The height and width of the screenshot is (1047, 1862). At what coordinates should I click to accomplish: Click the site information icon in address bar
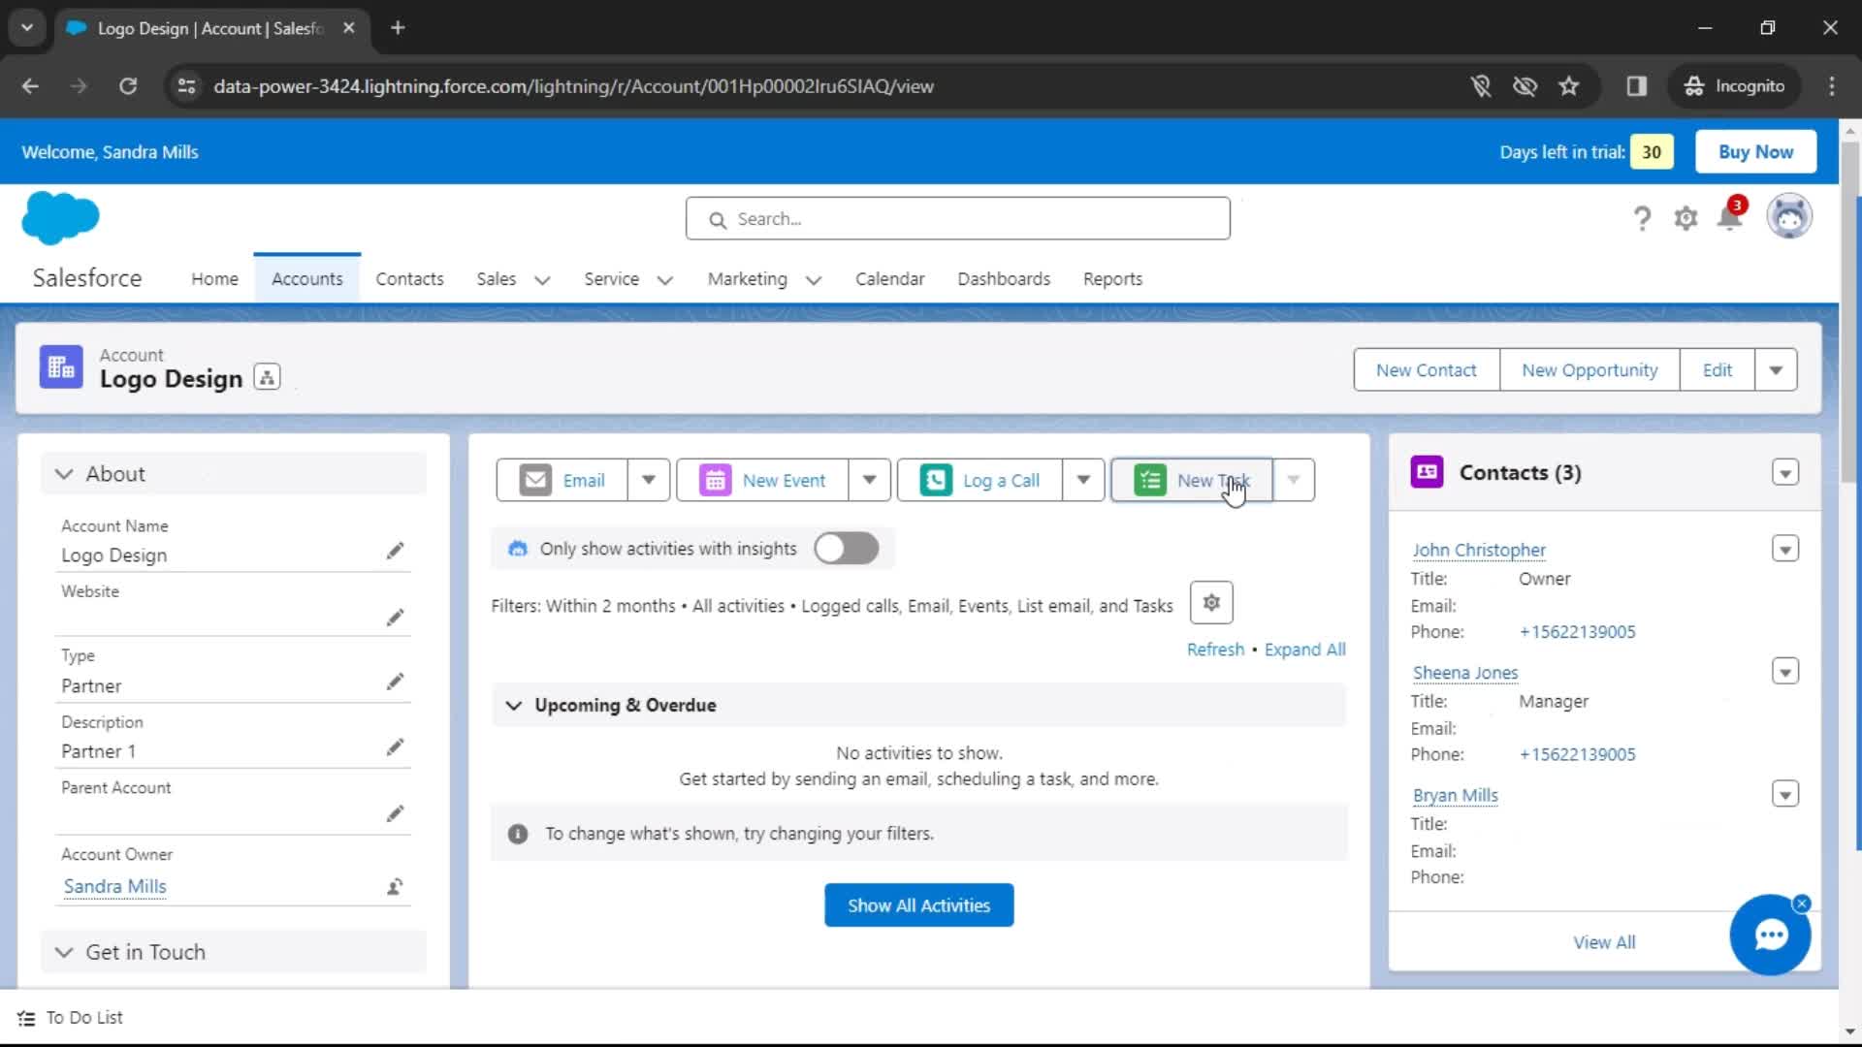186,86
